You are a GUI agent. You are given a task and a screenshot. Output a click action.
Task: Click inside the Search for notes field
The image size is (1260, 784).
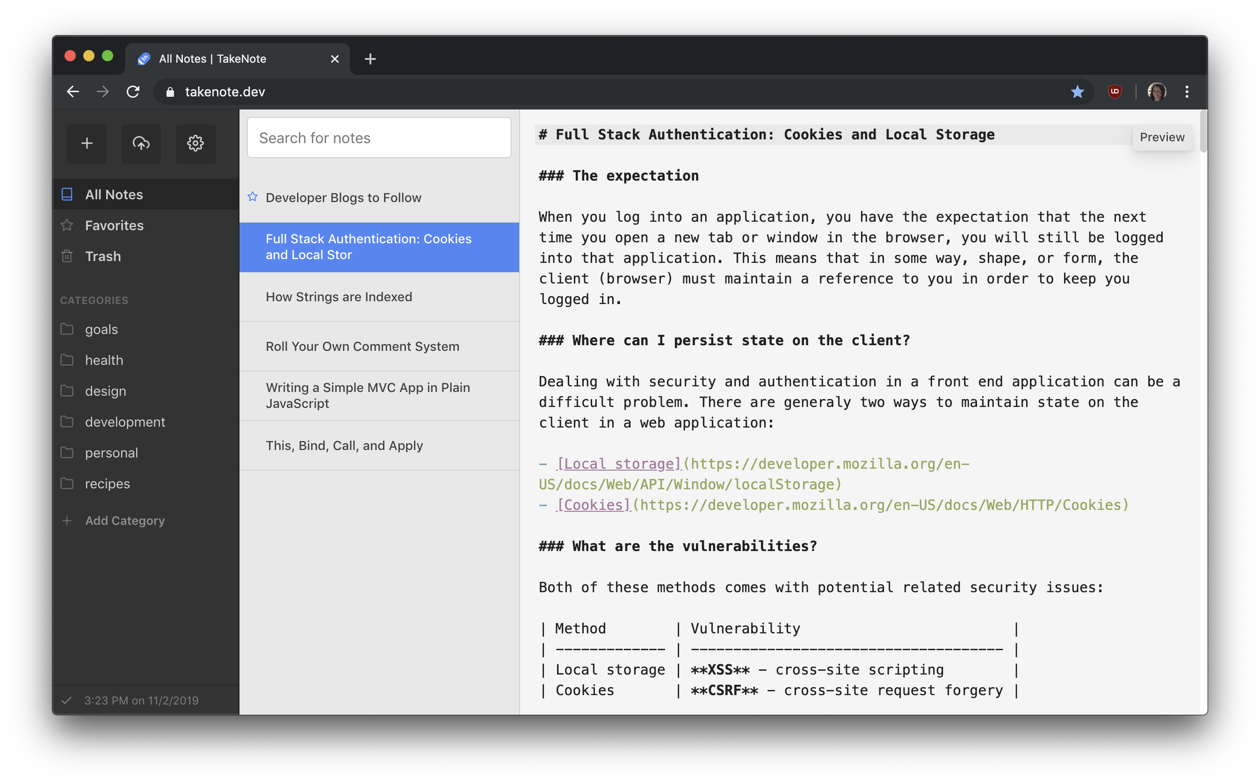pyautogui.click(x=379, y=138)
